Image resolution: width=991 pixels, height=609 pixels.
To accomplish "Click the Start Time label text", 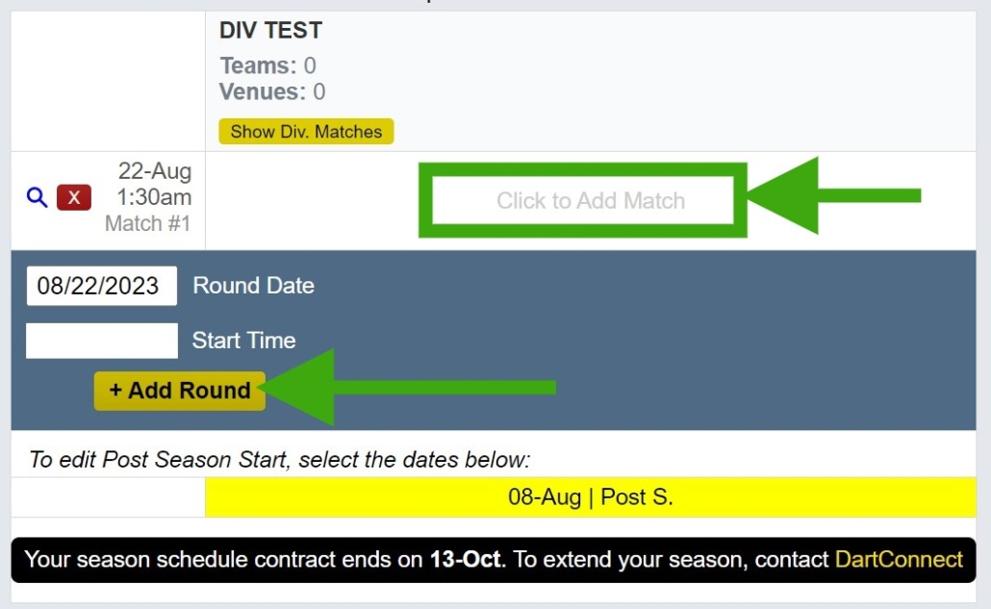I will coord(243,339).
